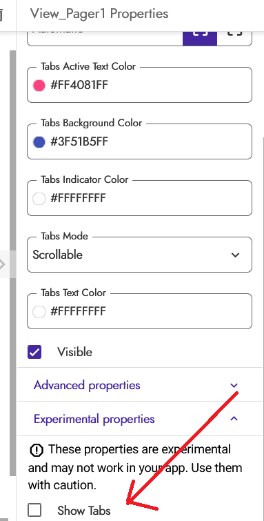Click the View_Pager1 Properties panel title
This screenshot has width=264, height=521.
99,14
